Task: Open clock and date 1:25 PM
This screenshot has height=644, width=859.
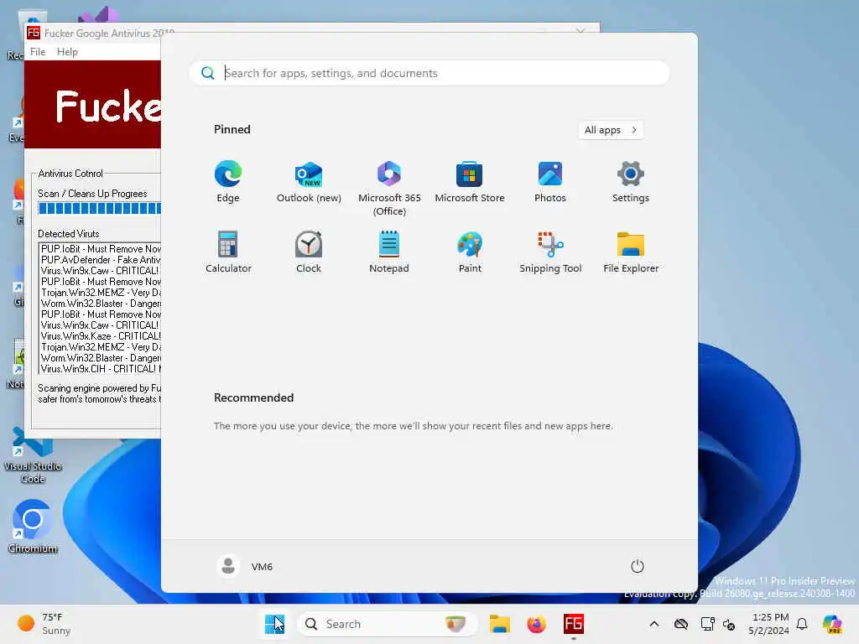Action: [x=769, y=624]
